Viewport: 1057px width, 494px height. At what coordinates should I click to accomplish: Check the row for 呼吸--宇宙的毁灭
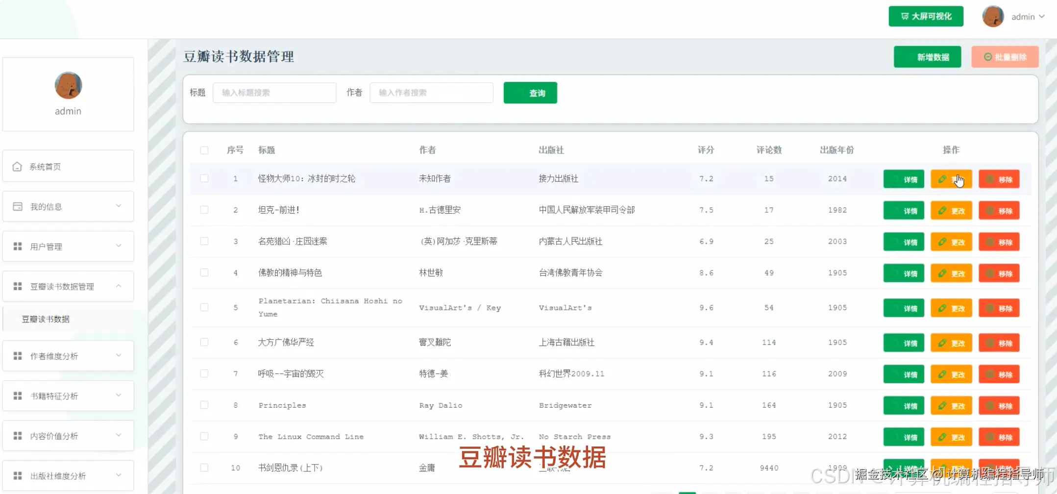(x=204, y=373)
